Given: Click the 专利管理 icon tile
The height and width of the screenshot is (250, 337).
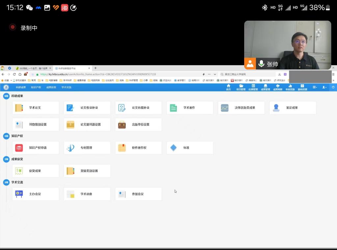Looking at the screenshot, I should tap(87, 148).
